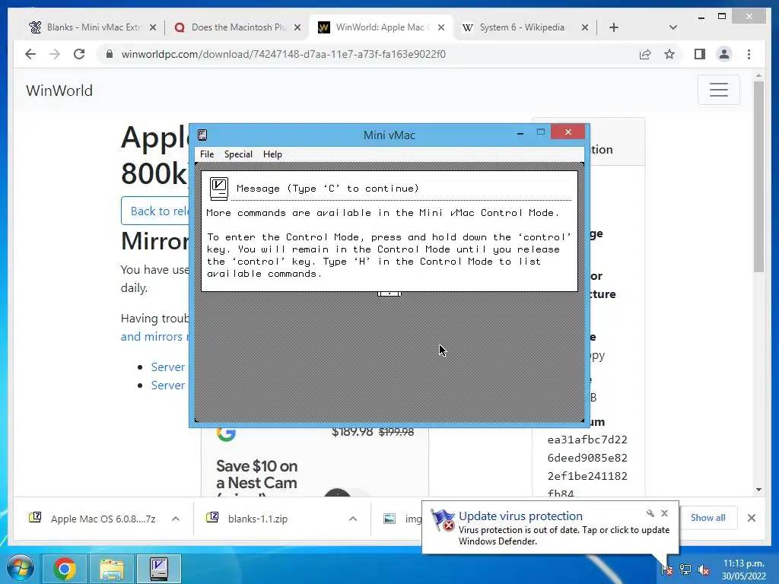Viewport: 779px width, 584px height.
Task: Open the File menu in Mini vMac
Action: point(207,154)
